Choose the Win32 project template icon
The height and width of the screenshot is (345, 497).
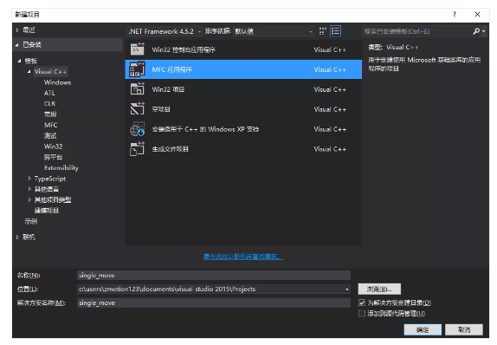(138, 89)
